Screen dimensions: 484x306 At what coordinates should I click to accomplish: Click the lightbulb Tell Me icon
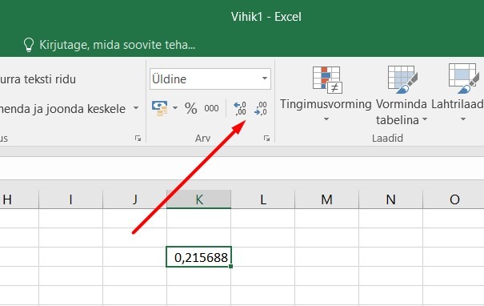pyautogui.click(x=29, y=45)
